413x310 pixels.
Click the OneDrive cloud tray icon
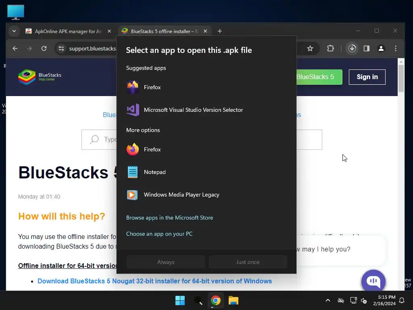(341, 300)
